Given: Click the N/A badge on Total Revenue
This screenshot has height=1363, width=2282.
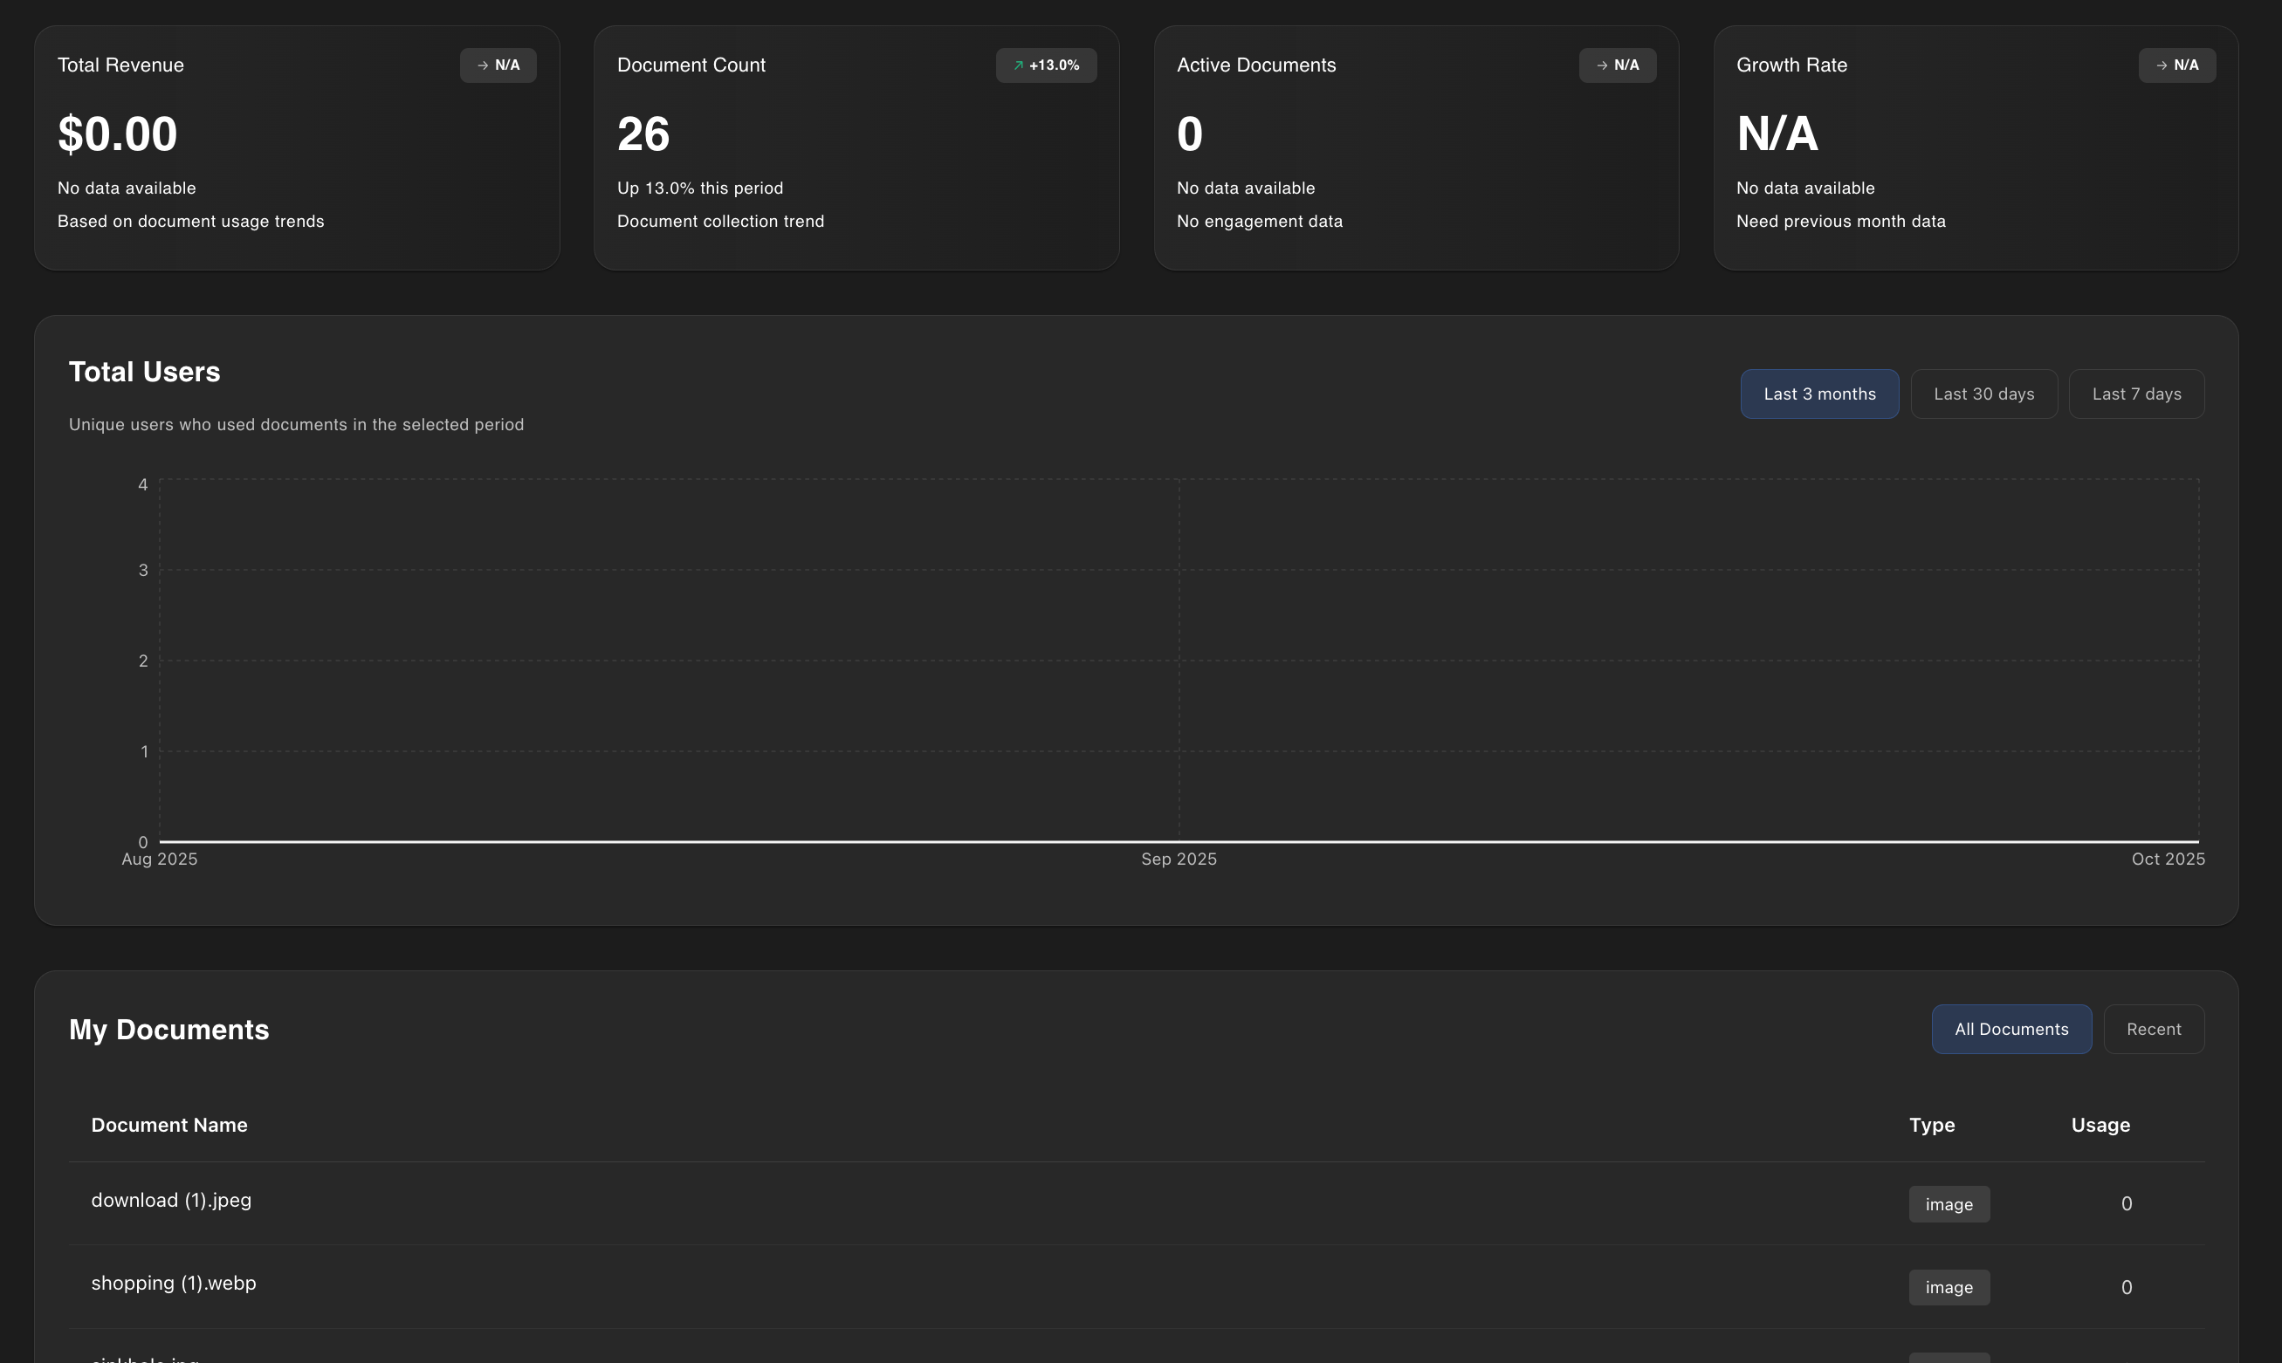Looking at the screenshot, I should (498, 65).
